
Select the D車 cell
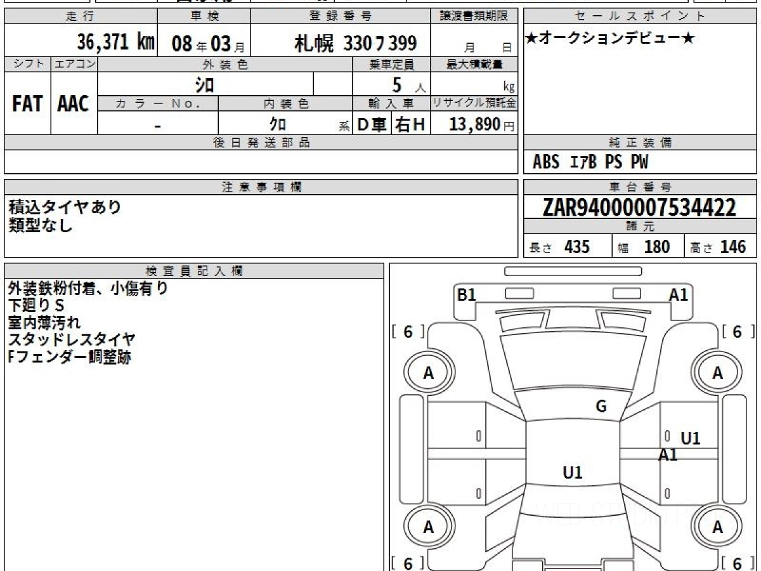(372, 124)
